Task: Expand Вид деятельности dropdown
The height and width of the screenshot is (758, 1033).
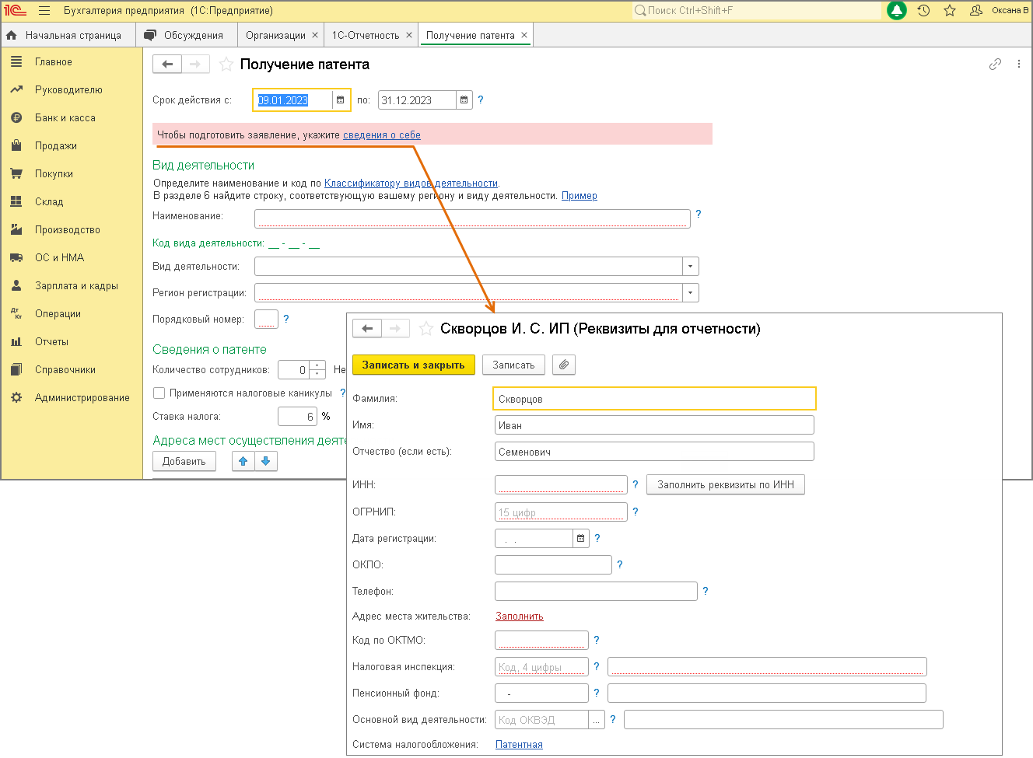Action: 691,267
